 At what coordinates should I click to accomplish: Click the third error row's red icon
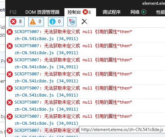pyautogui.click(x=10, y=60)
